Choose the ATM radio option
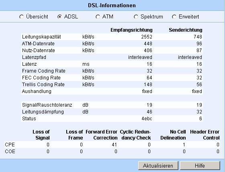This screenshot has height=172, width=225. [98, 17]
